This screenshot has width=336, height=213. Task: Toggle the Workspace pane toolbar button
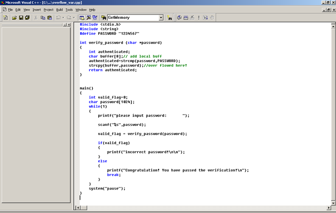[x=82, y=18]
